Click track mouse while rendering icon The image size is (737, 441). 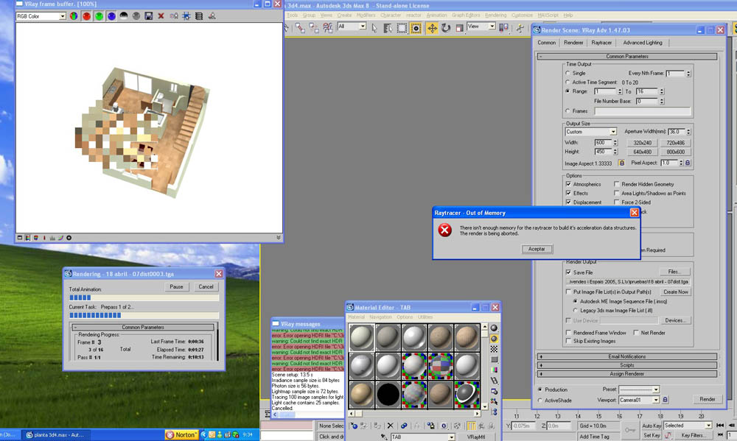(186, 16)
